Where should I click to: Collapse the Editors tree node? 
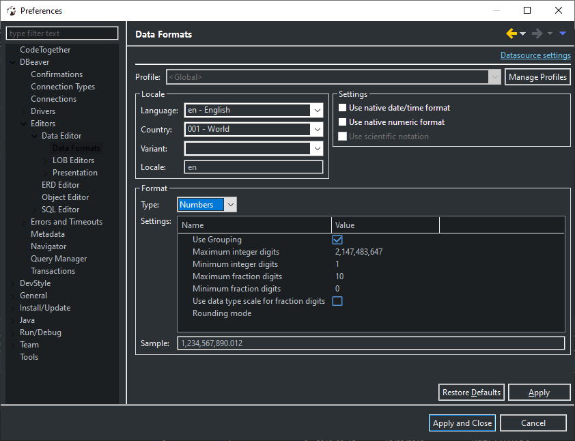point(23,124)
